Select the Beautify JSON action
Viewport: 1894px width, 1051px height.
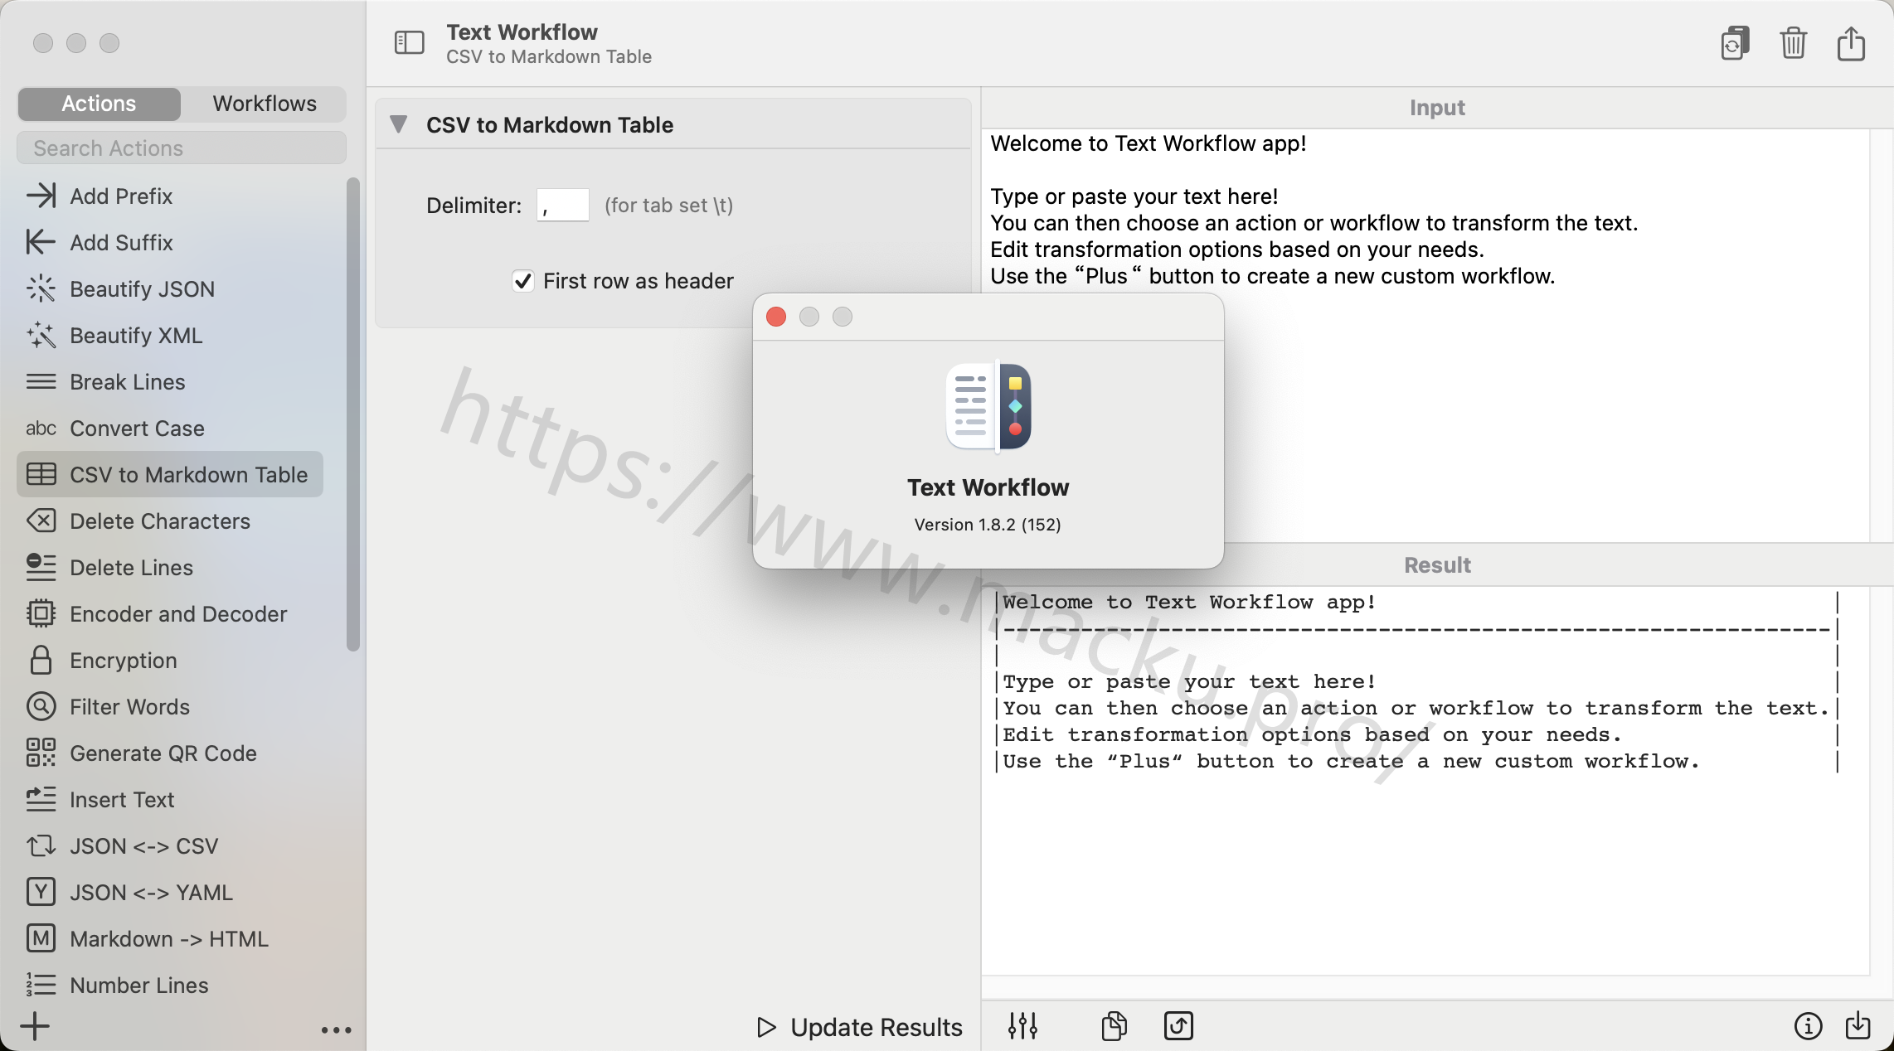pos(170,288)
